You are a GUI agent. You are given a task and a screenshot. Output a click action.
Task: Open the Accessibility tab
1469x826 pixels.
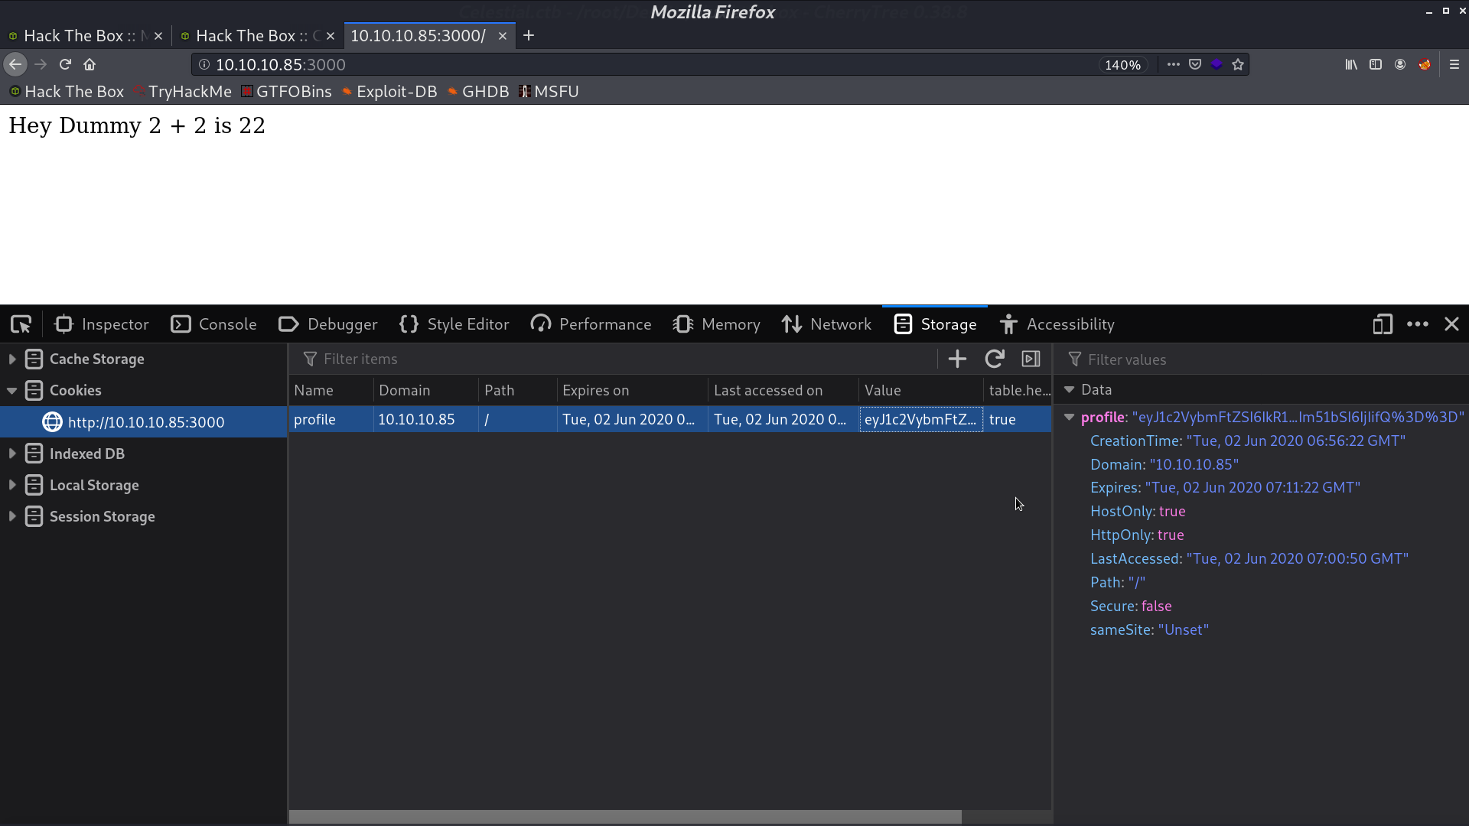(x=1057, y=324)
